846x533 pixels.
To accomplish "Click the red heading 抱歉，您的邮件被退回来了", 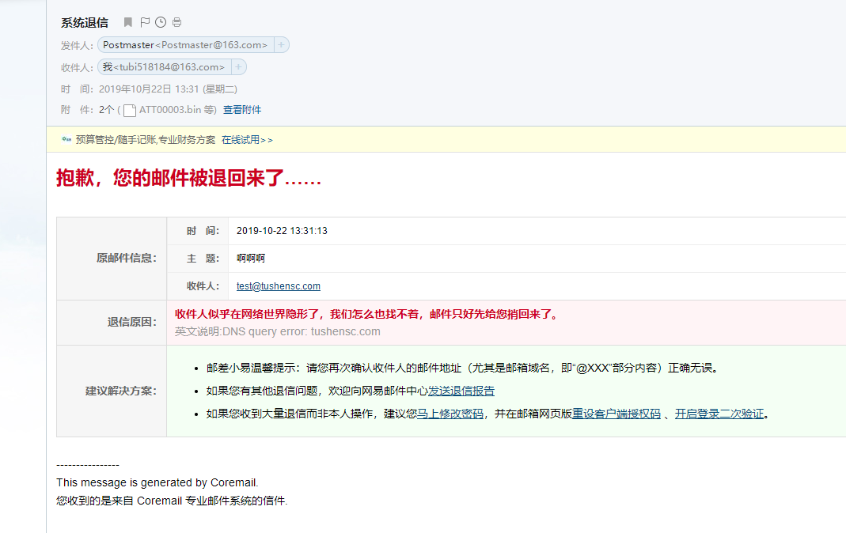I will [189, 177].
